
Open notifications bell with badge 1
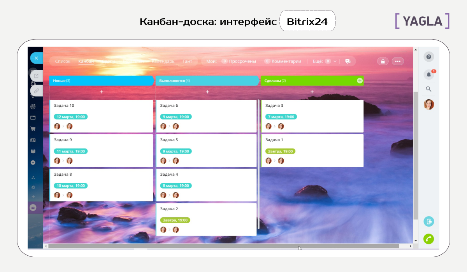coord(429,74)
